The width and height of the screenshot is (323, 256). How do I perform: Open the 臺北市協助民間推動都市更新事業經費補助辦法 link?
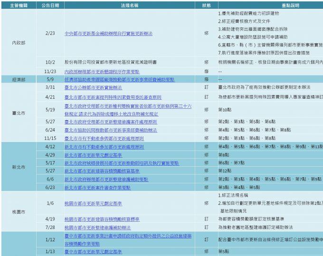pyautogui.click(x=111, y=130)
